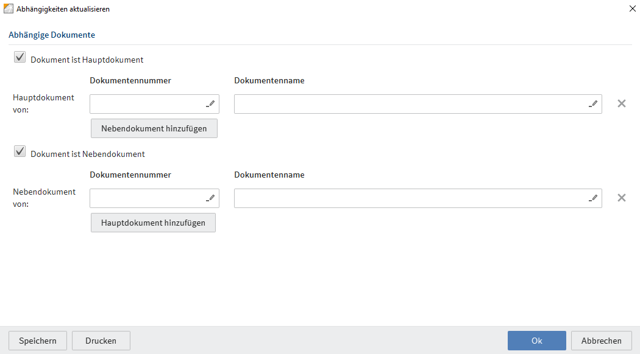Cancel via the Abbrechen button
The image size is (640, 354).
(601, 341)
